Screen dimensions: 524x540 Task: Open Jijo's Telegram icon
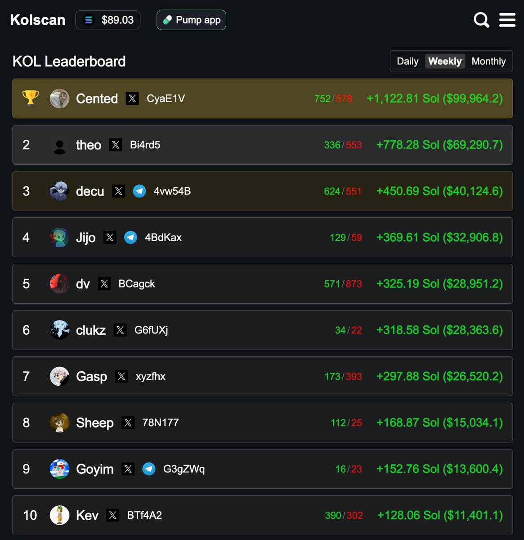click(x=130, y=238)
